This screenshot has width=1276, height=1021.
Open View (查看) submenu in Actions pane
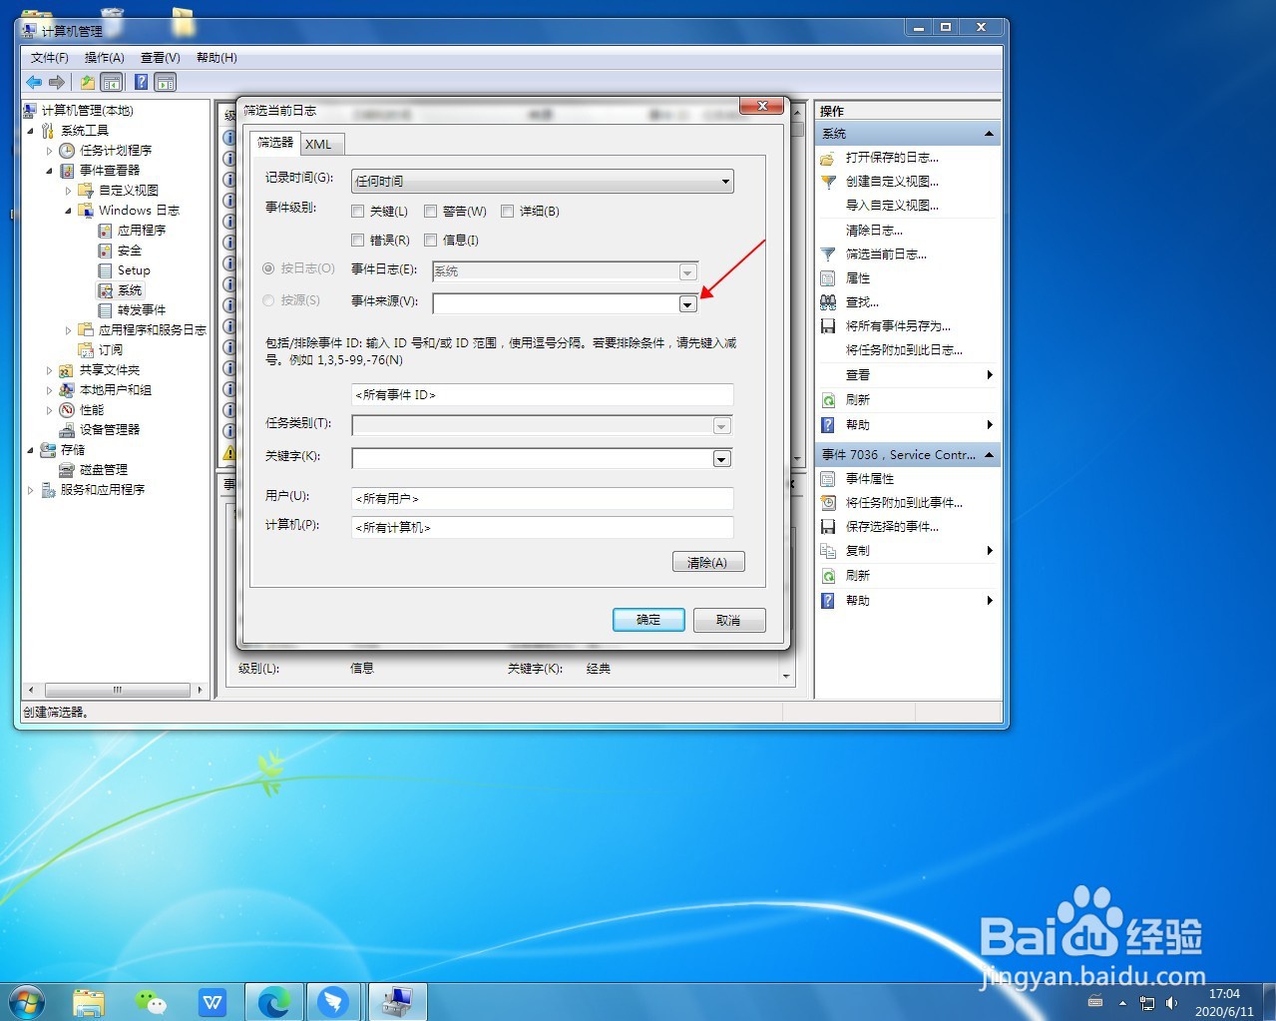click(x=908, y=375)
